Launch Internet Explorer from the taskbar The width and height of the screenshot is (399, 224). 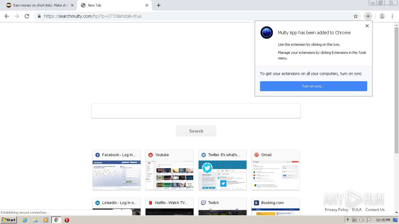(25, 220)
